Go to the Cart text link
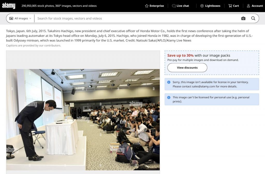This screenshot has height=174, width=265. 236,6
